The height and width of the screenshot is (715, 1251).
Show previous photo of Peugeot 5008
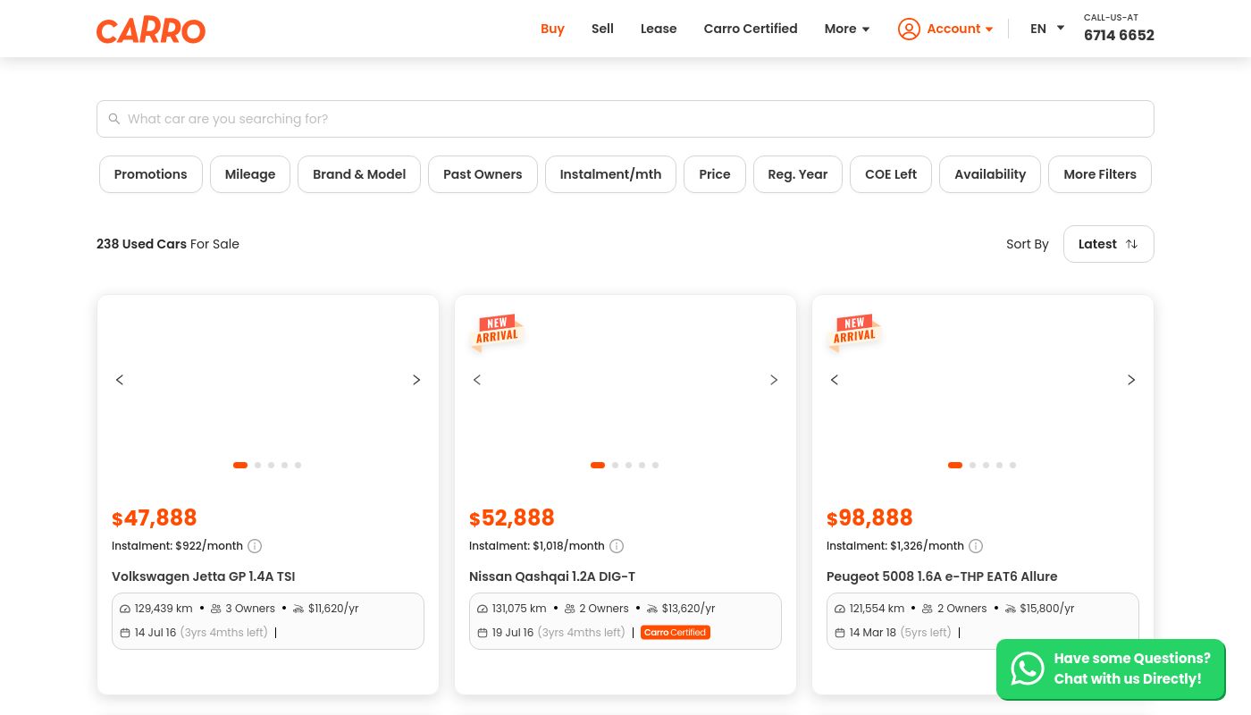pos(835,380)
